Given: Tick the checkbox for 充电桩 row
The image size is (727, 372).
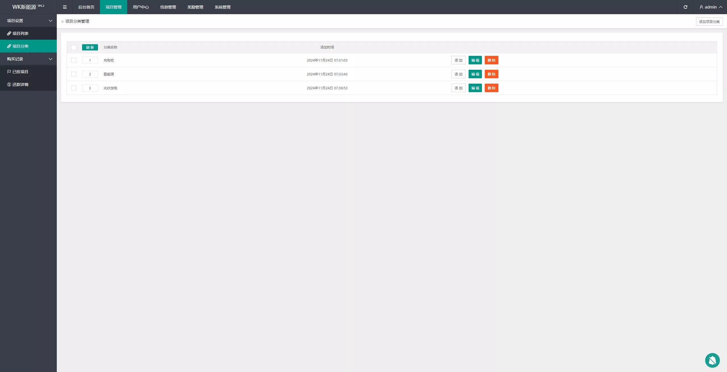Looking at the screenshot, I should click(x=74, y=60).
